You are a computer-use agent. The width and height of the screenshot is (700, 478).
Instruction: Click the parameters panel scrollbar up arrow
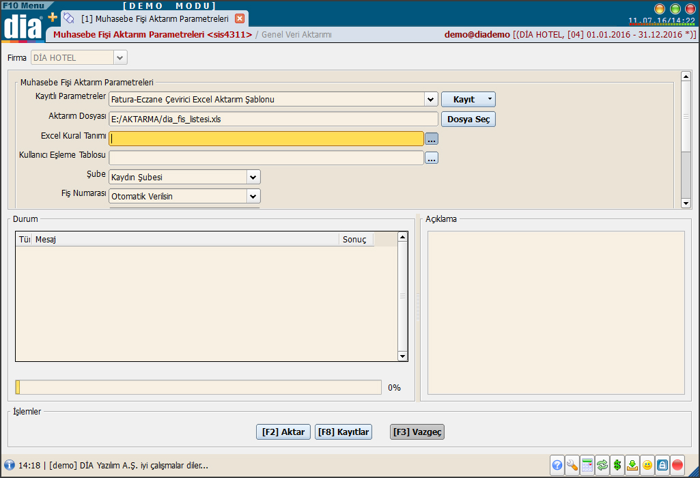point(686,76)
